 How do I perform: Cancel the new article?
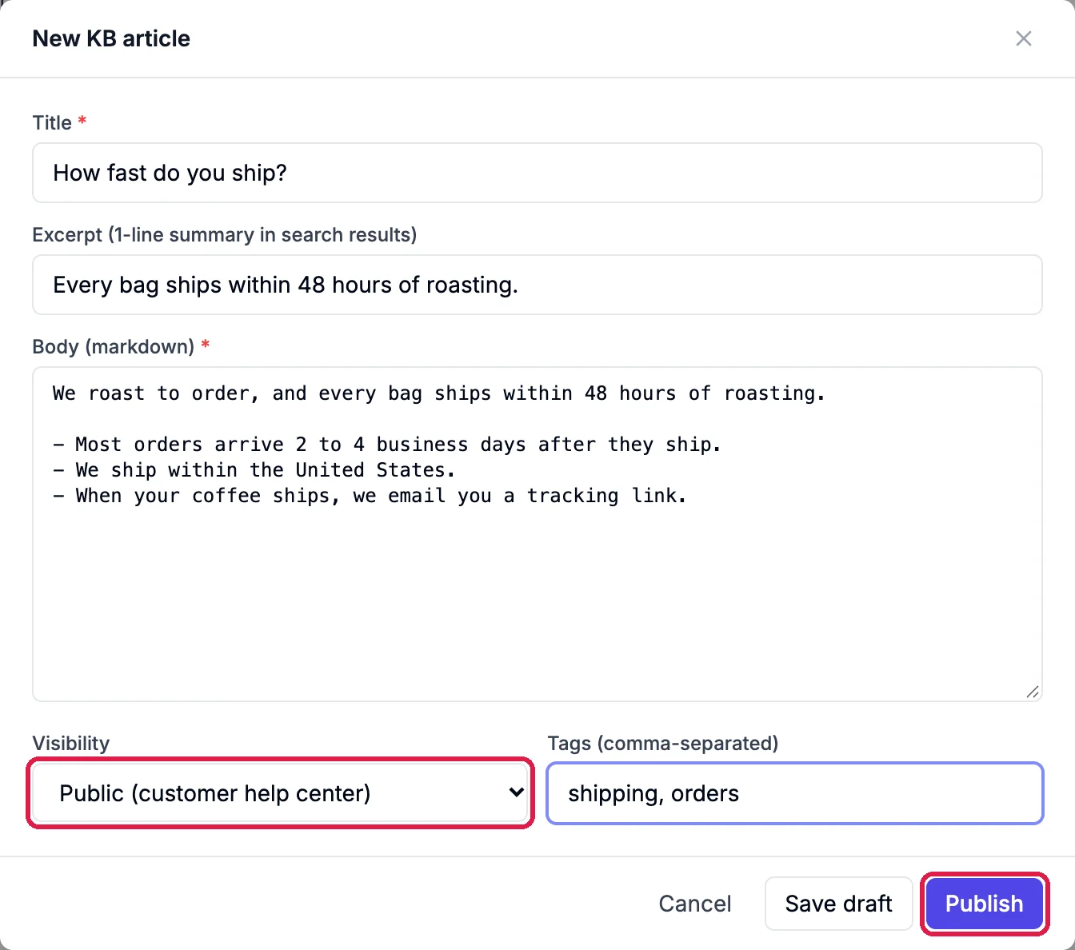point(695,904)
